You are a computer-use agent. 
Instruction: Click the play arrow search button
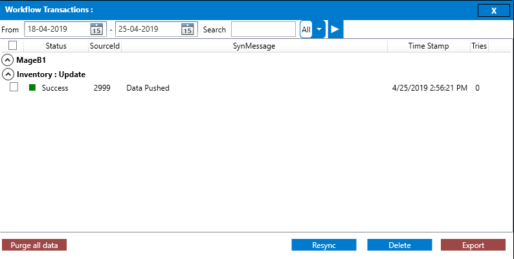pos(335,29)
